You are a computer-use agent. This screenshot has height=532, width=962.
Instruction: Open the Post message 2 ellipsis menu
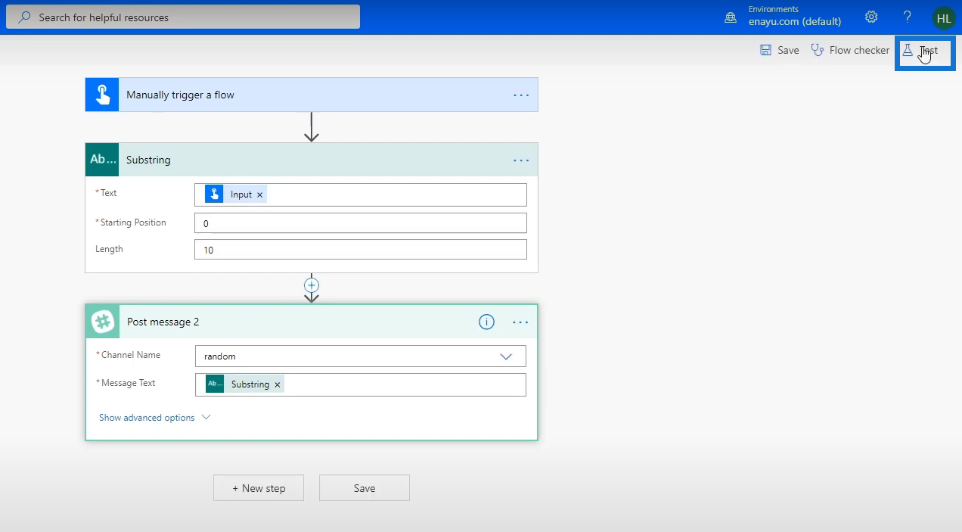coord(520,322)
